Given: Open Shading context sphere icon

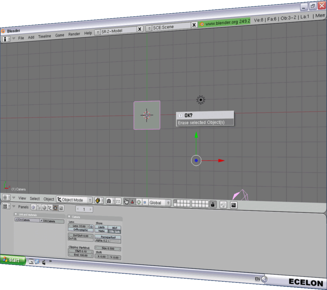Looking at the screenshot, I should (x=44, y=207).
